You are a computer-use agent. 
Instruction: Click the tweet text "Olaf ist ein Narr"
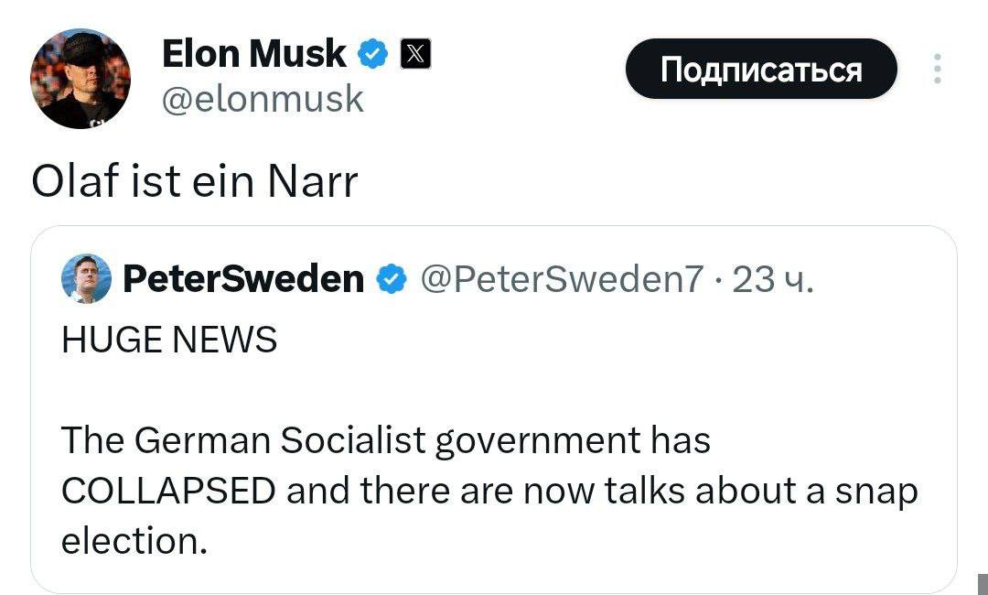194,181
